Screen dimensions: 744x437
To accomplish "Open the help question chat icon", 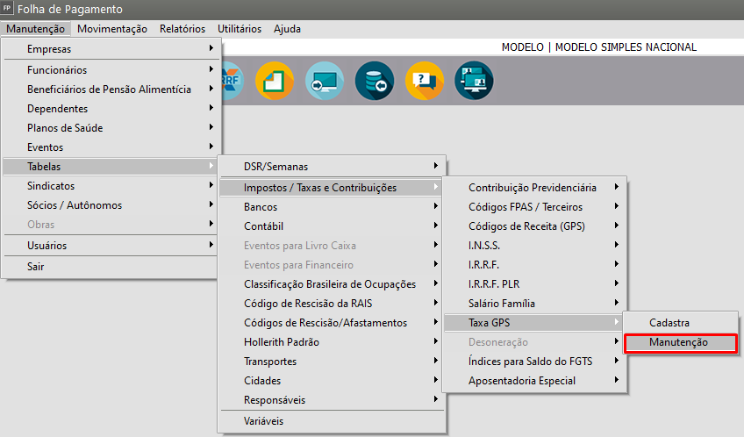I will 424,82.
